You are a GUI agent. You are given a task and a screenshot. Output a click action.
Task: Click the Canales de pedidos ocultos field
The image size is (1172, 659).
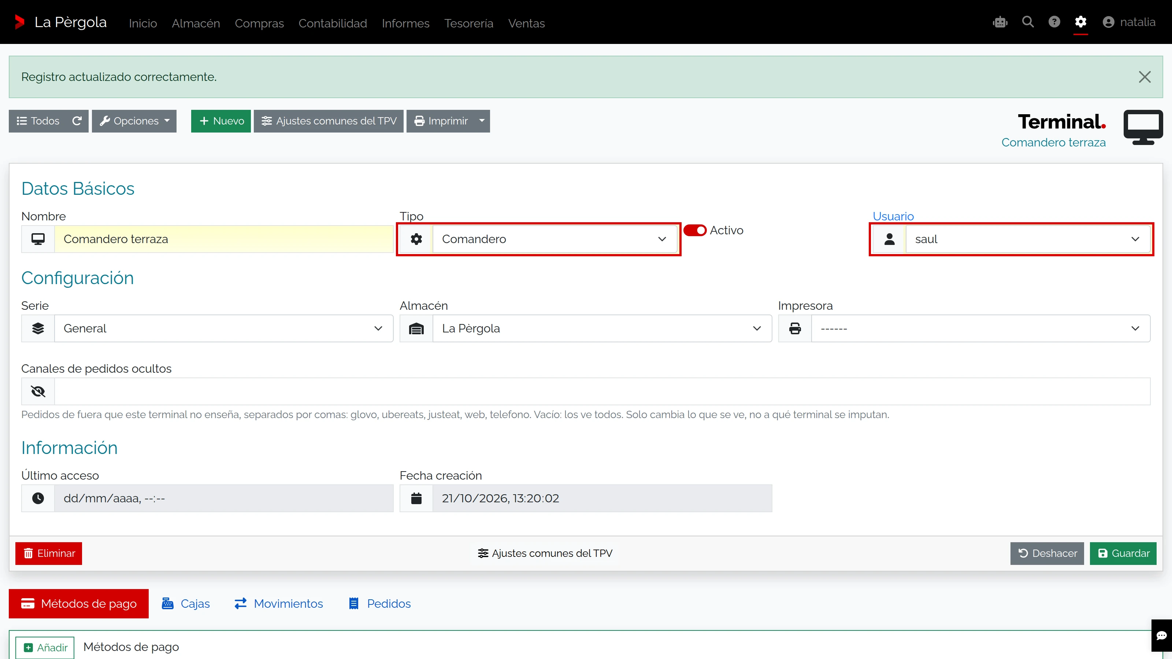602,391
